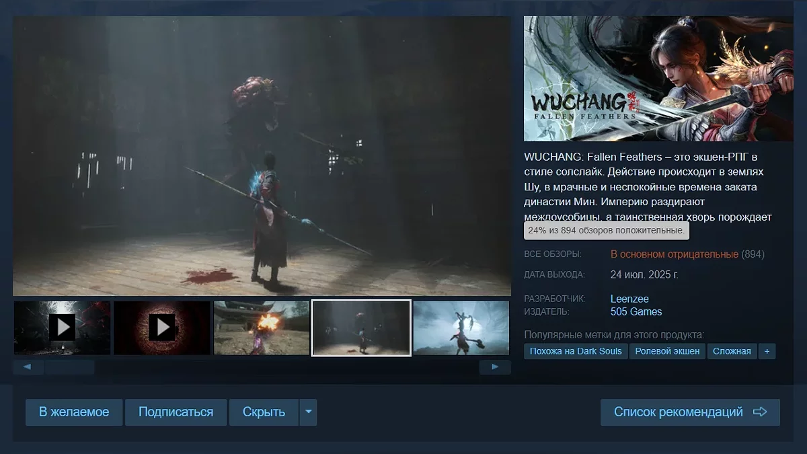Click the release date 24 июл. 2025 г.
The width and height of the screenshot is (807, 454).
[x=644, y=274]
